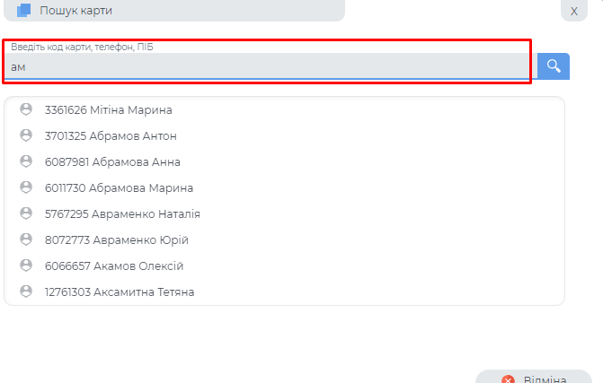Click the person icon beside Авраменко Наталія
The height and width of the screenshot is (383, 603).
(x=26, y=213)
